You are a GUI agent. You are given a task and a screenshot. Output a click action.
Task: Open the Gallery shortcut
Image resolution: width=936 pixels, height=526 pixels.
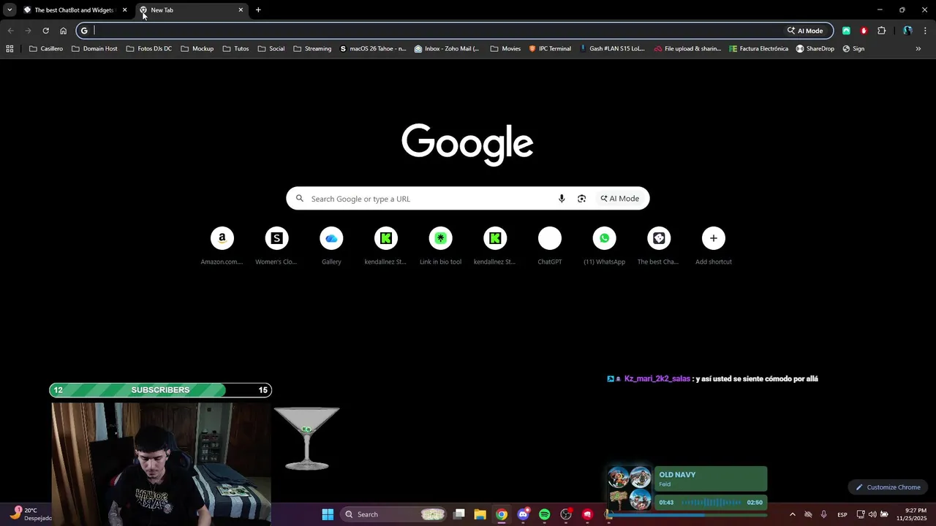tap(331, 246)
